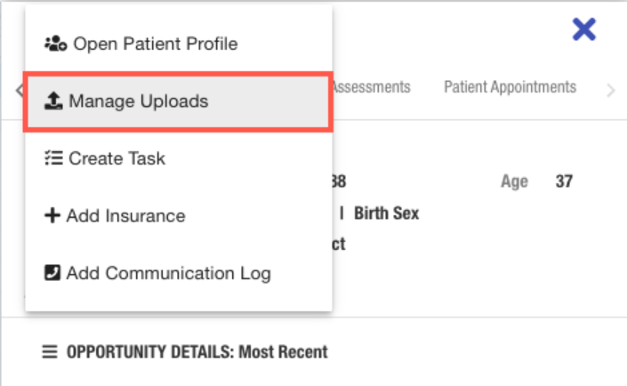Click the Create Task checklist icon
Screen dimensions: 627x386
point(52,159)
